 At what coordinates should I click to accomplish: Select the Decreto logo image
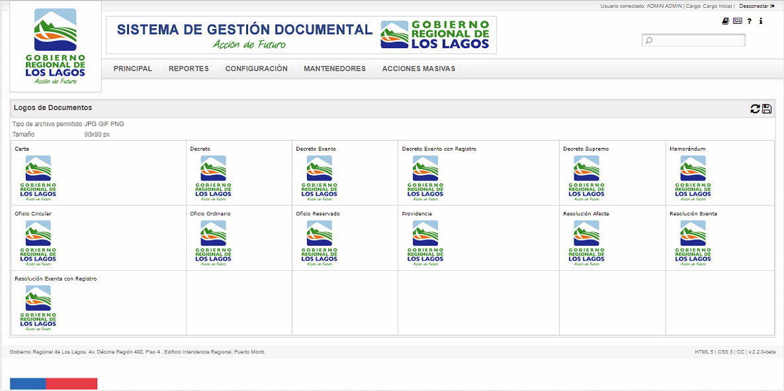tap(213, 178)
